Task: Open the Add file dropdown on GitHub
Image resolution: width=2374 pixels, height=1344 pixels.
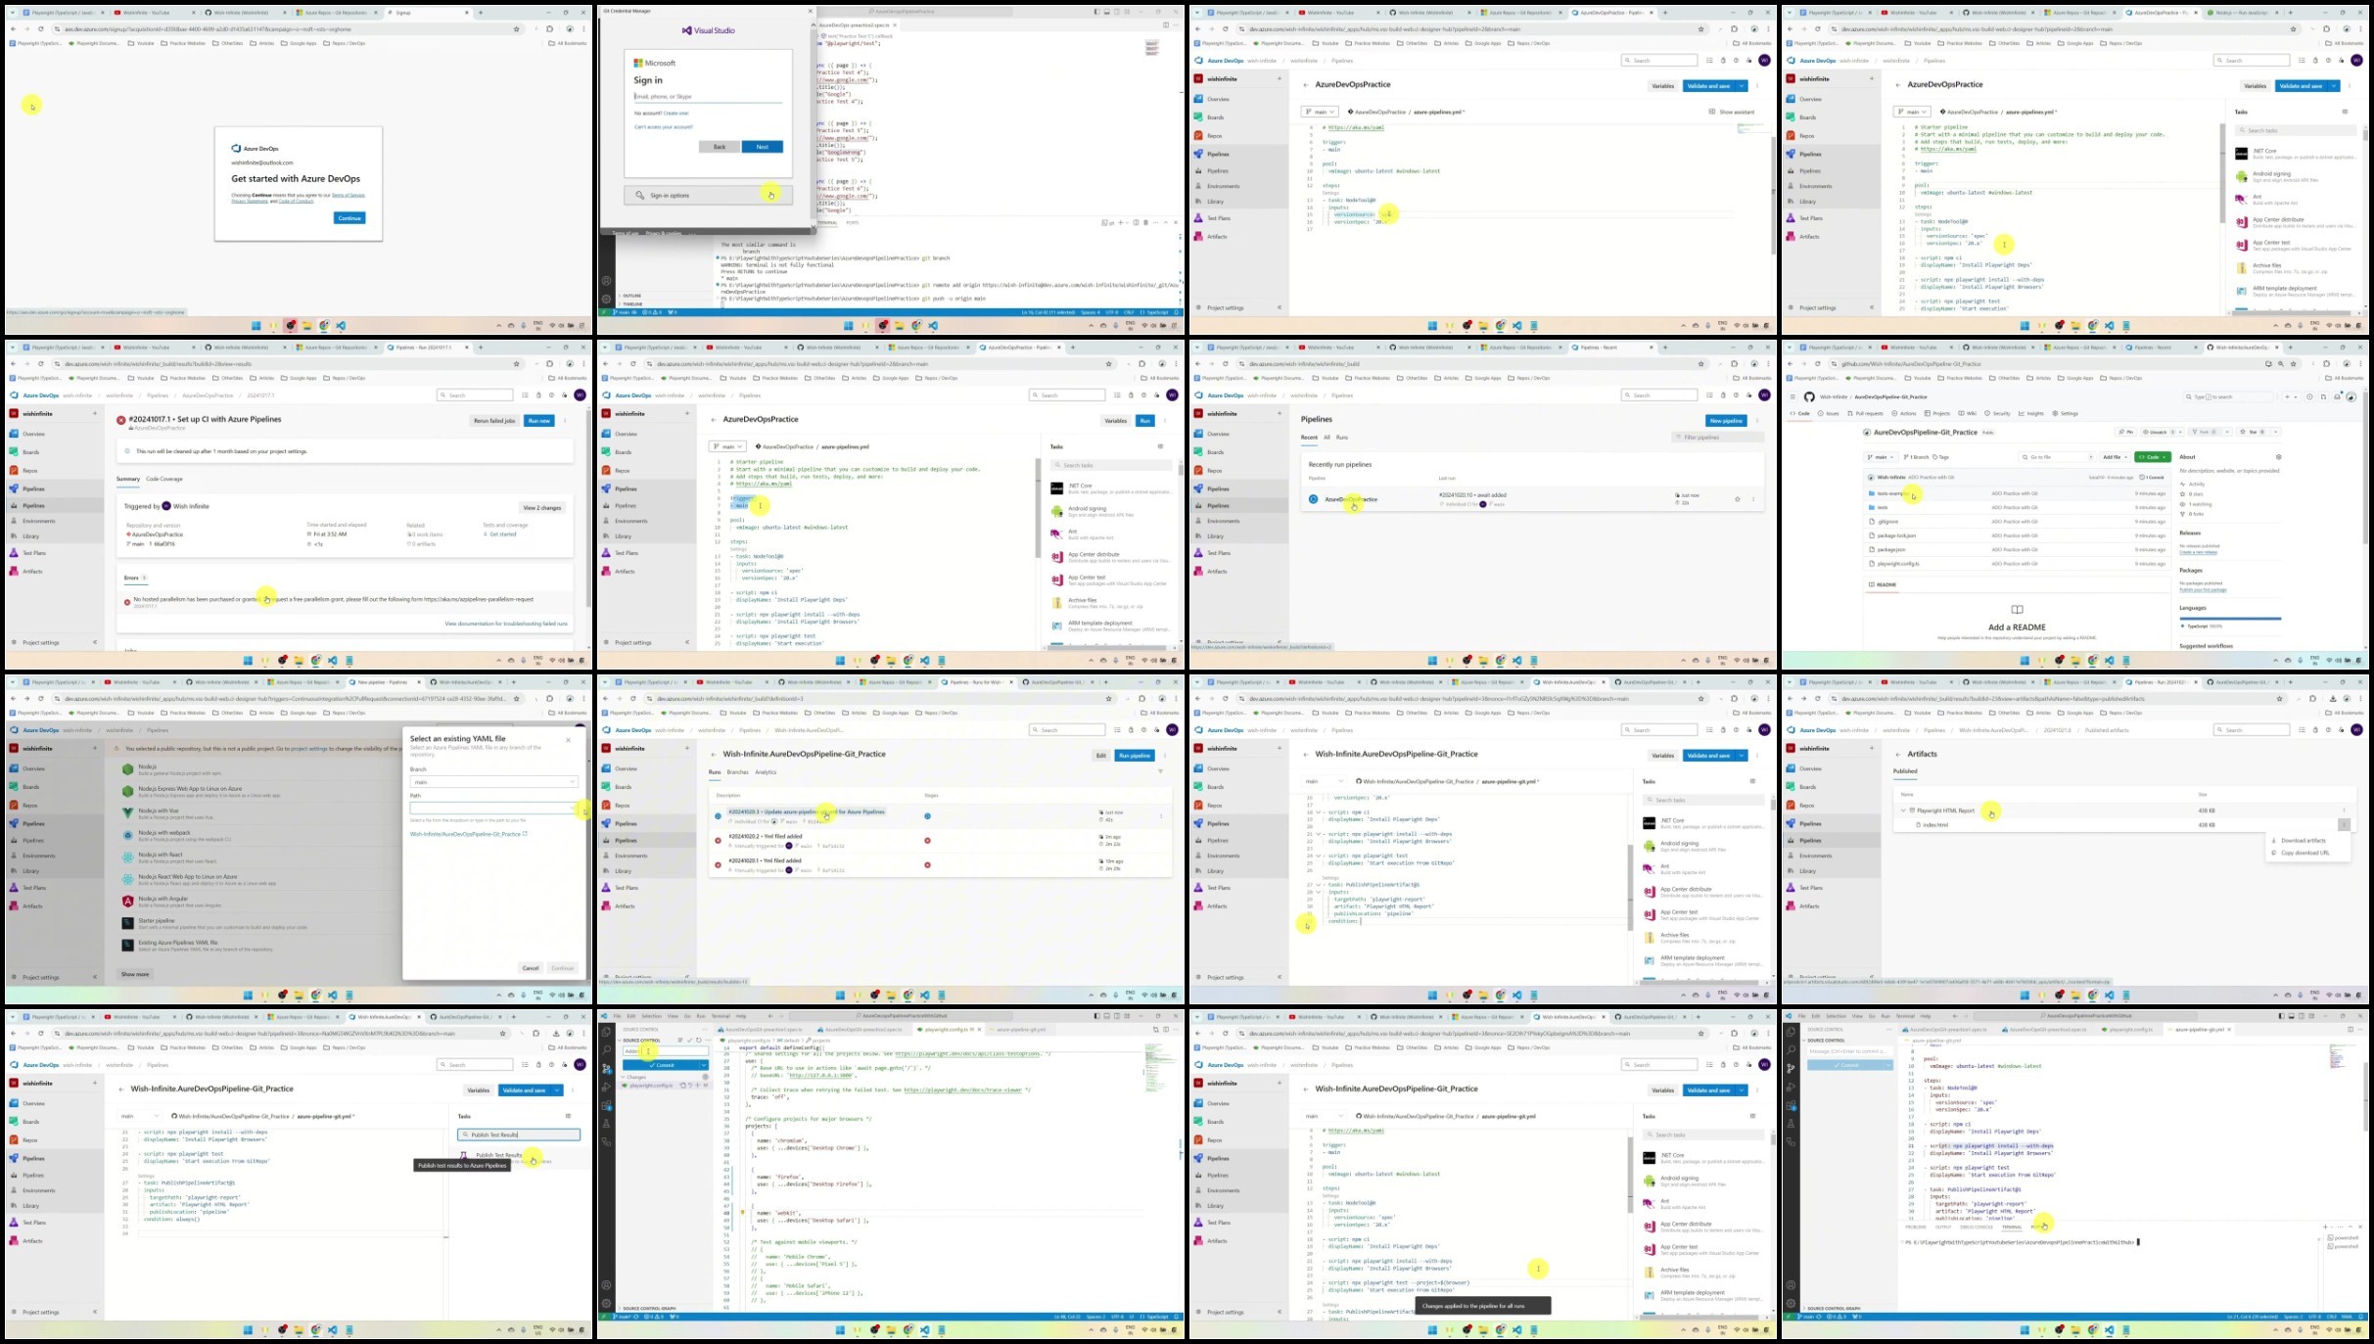Action: click(2116, 457)
